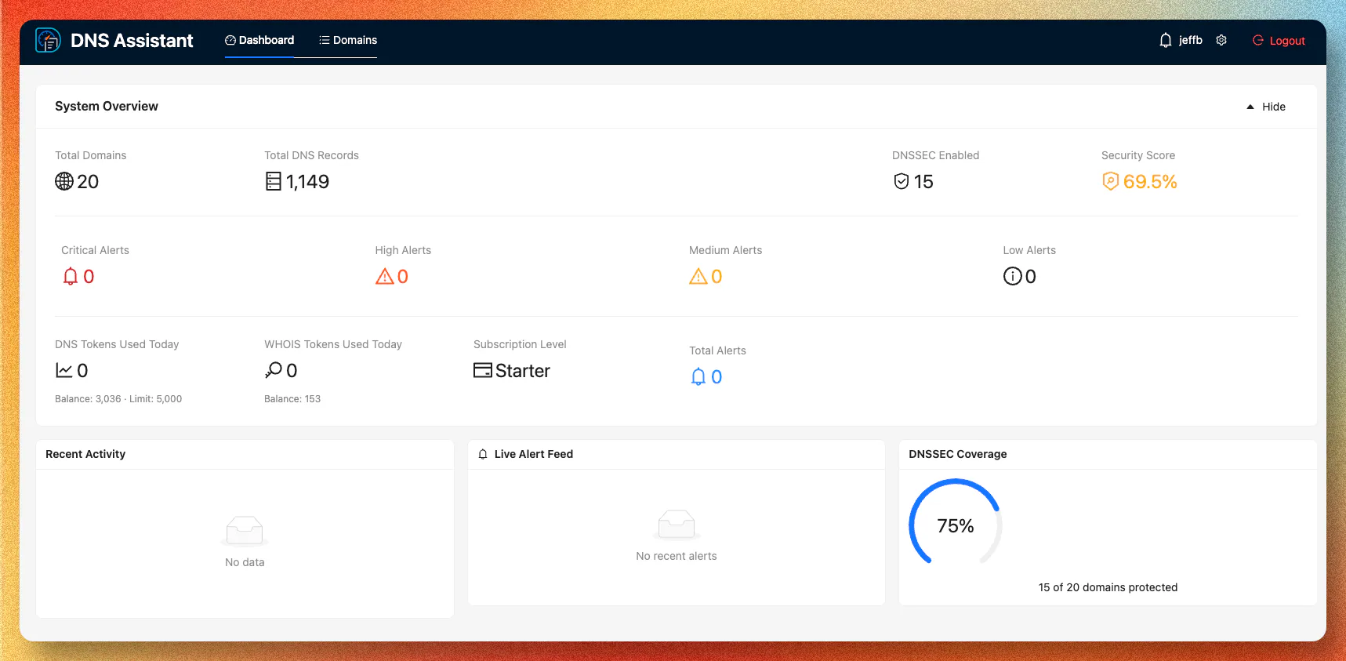Open settings via the gear icon
This screenshot has height=661, width=1346.
tap(1221, 40)
